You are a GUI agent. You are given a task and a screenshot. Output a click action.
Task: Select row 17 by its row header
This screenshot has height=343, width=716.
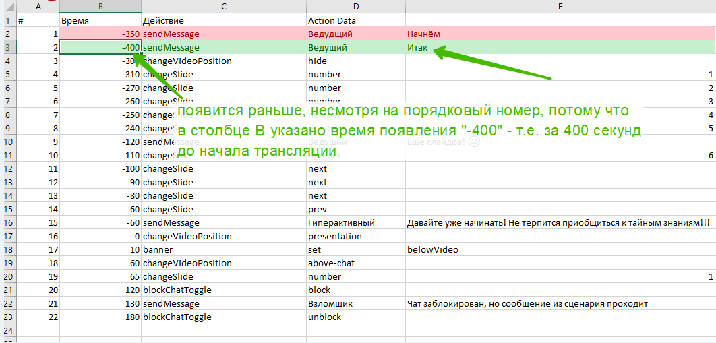click(7, 237)
